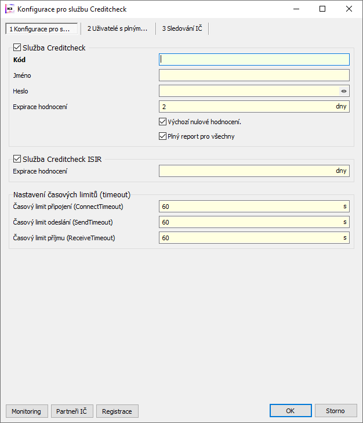Screen dimensions: 363x423
Task: Click the Registrace button
Action: [x=117, y=411]
